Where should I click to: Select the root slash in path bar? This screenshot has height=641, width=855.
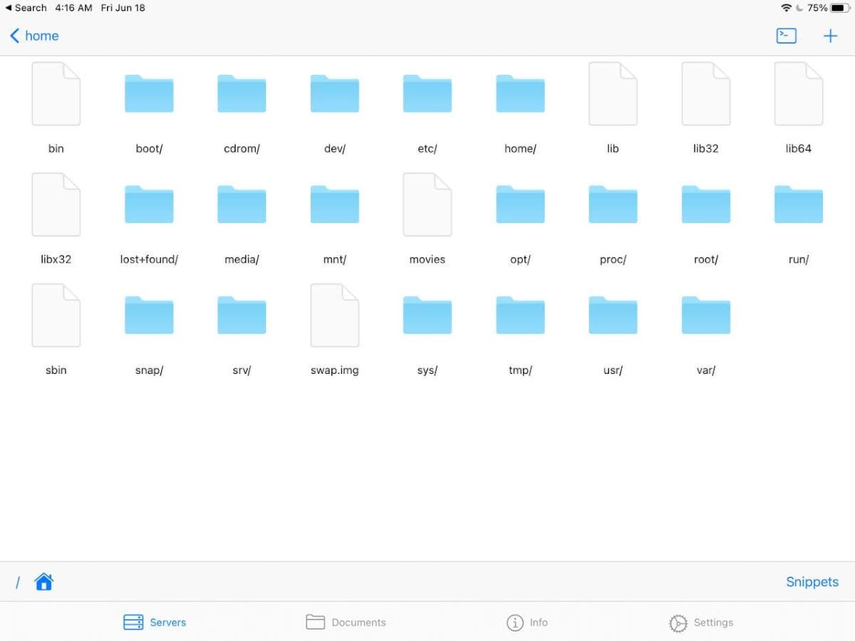tap(18, 583)
